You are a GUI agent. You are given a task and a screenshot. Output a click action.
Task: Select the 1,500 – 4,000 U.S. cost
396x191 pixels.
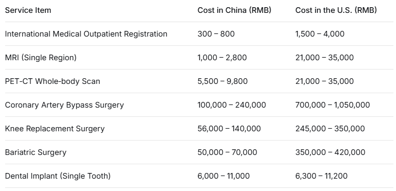(x=320, y=34)
